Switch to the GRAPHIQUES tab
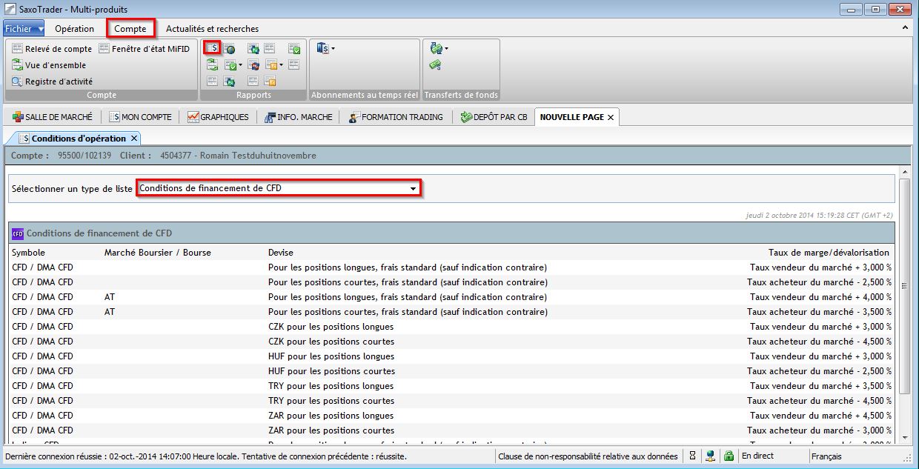Viewport: 919px width, 469px height. 219,117
